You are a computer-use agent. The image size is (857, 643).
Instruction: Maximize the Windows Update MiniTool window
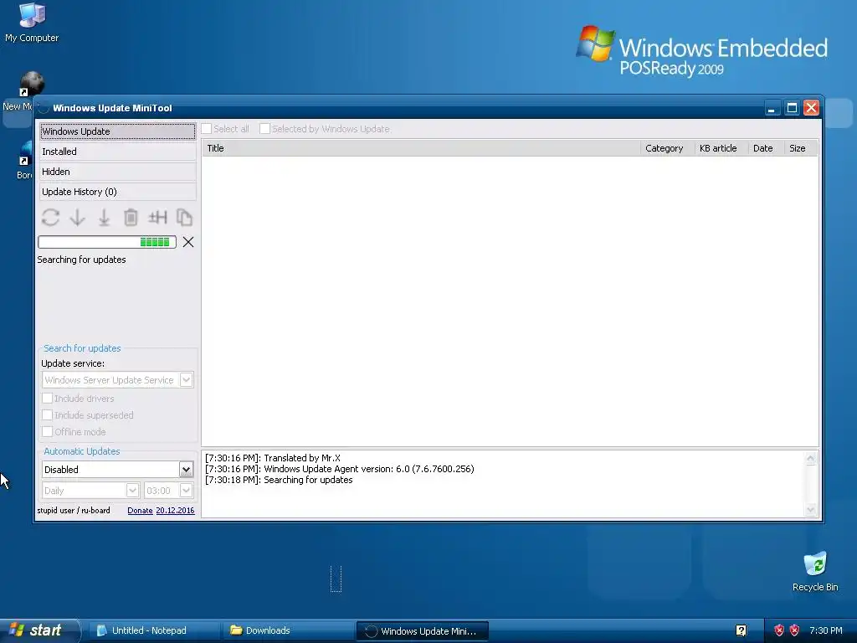coord(792,108)
